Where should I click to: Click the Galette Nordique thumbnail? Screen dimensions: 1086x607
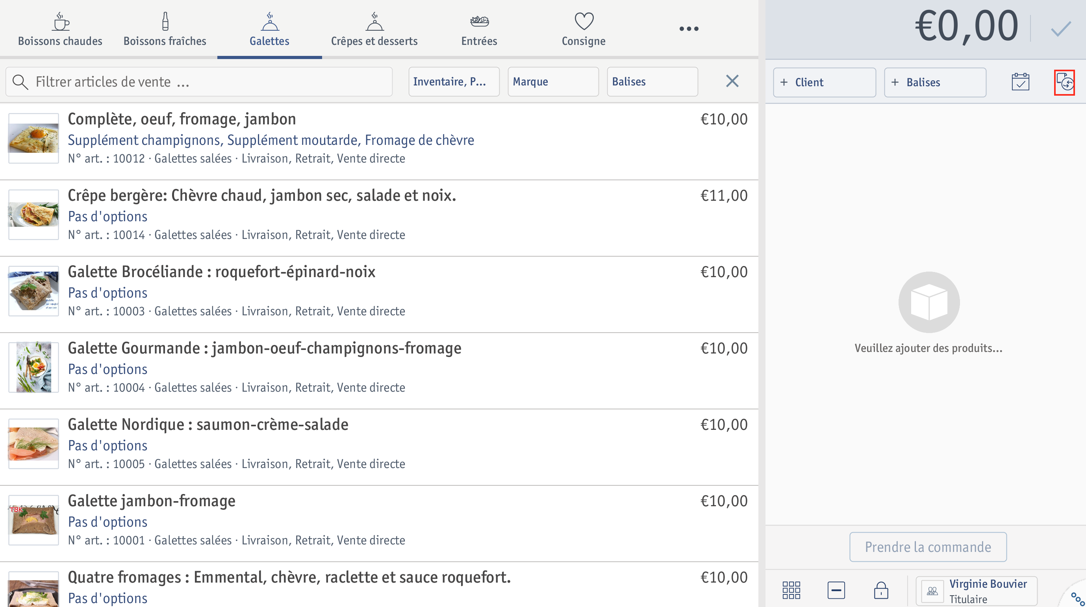(33, 444)
